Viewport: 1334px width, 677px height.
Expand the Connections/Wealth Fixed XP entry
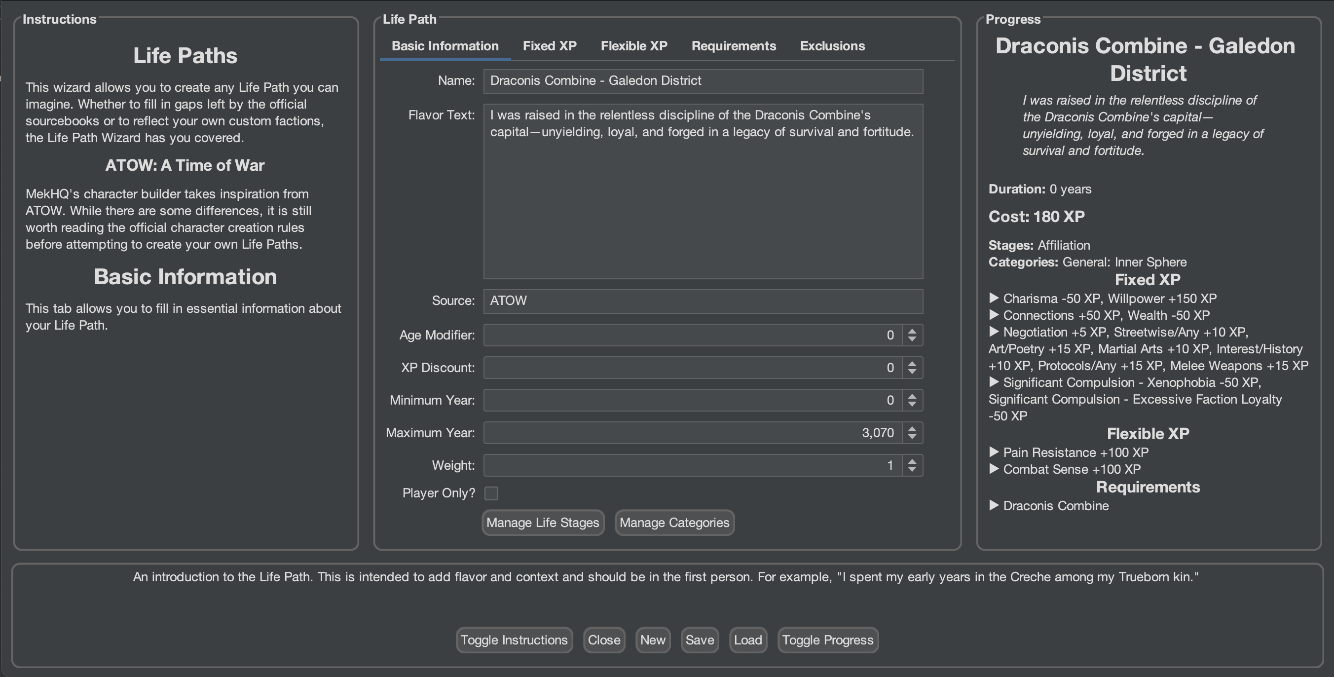tap(994, 314)
